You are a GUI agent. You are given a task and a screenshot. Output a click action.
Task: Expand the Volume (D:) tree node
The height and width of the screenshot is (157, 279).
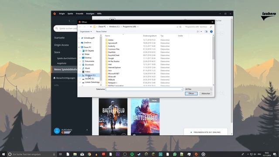tap(80, 78)
